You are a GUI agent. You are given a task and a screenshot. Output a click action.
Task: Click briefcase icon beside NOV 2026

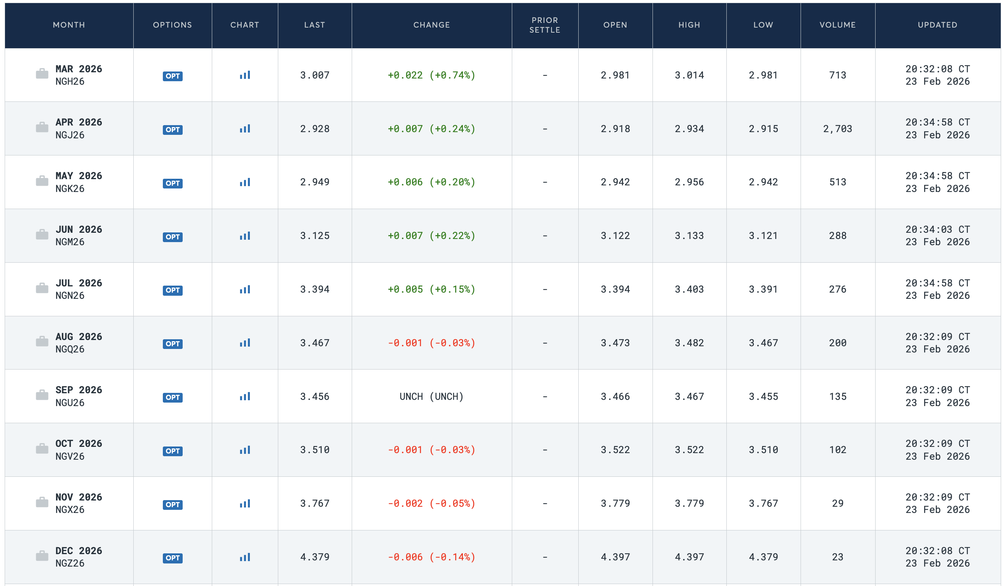pyautogui.click(x=42, y=502)
